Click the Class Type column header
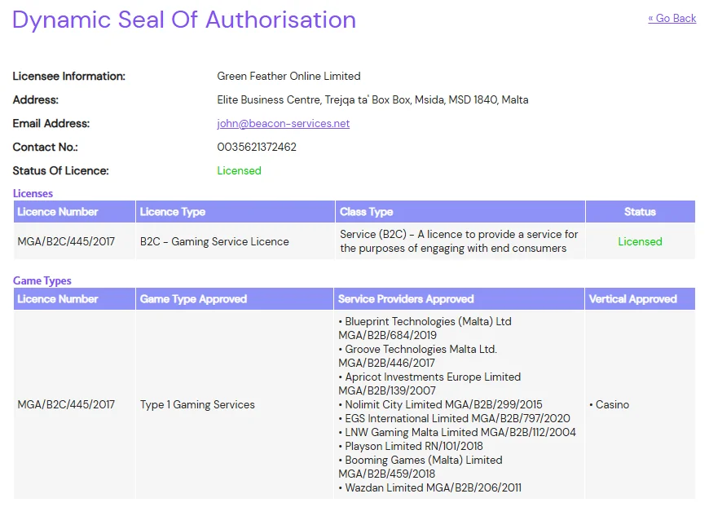 point(366,212)
